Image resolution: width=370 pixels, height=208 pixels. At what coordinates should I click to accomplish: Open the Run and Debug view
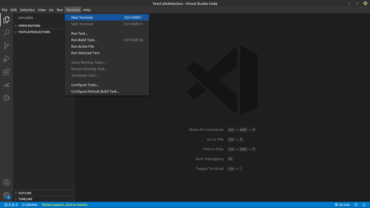click(x=7, y=58)
